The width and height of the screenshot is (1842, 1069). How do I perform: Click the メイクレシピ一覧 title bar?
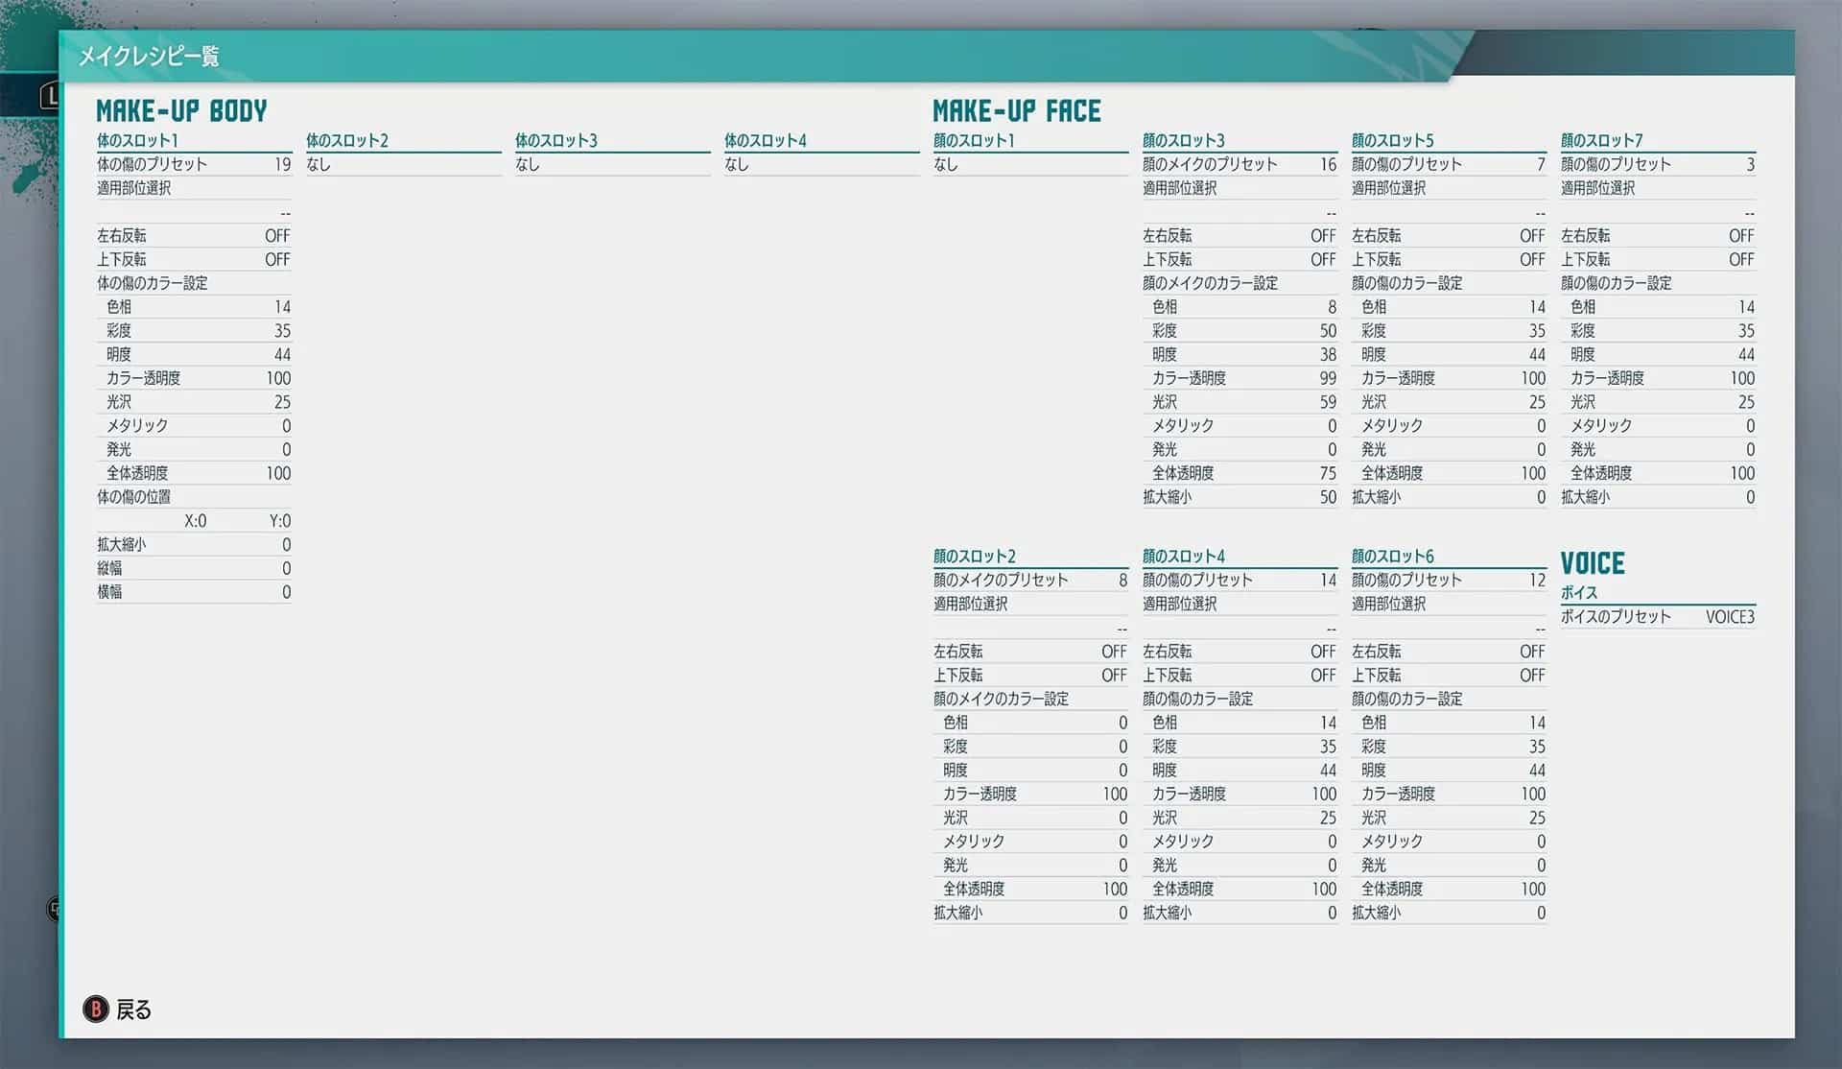[x=149, y=57]
